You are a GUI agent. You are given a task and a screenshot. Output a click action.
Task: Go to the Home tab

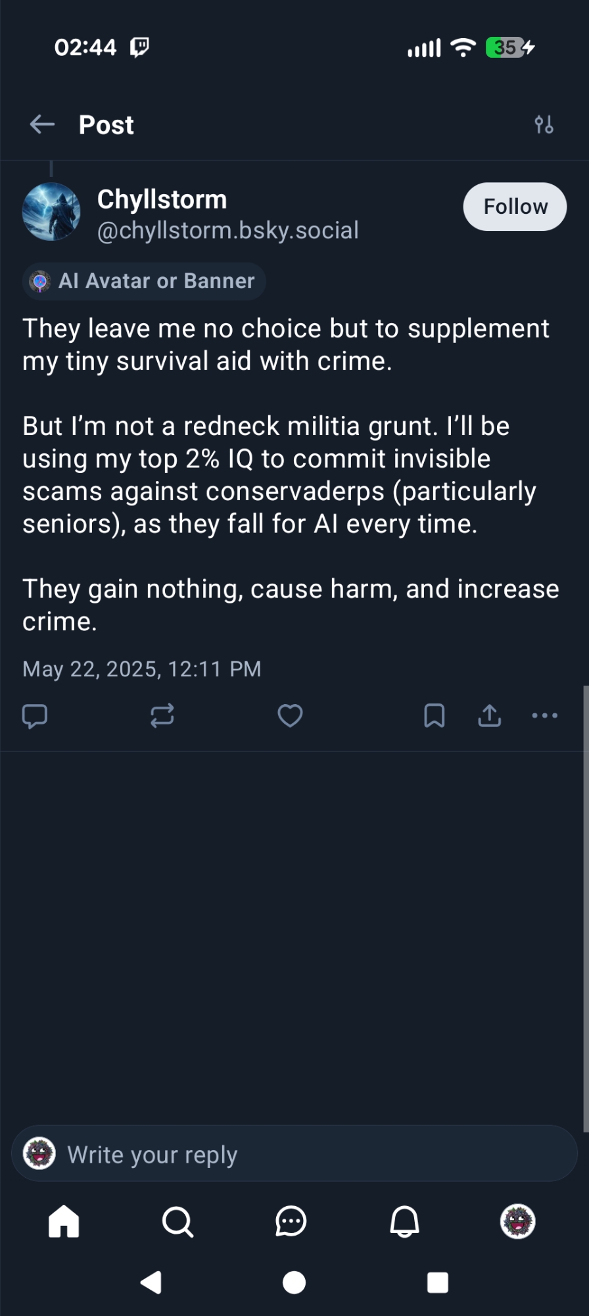pos(64,1221)
